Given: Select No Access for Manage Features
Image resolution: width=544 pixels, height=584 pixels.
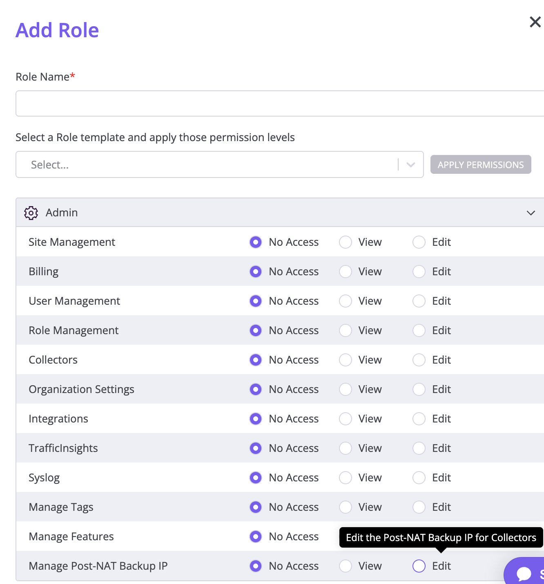Looking at the screenshot, I should pyautogui.click(x=256, y=537).
